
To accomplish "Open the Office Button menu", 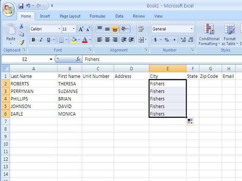I will click(8, 9).
